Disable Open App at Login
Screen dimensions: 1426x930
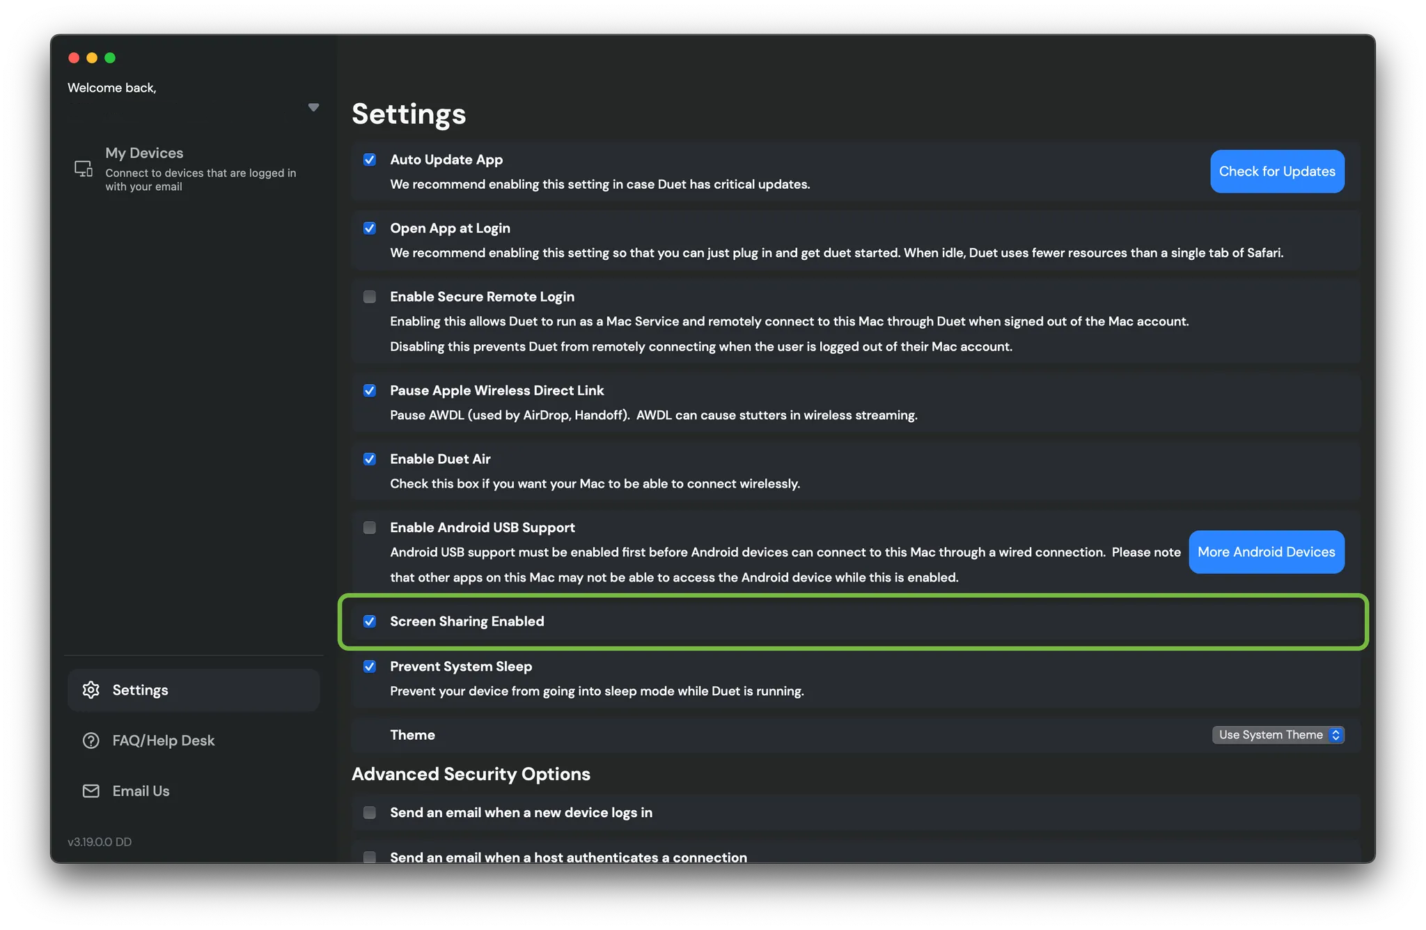click(x=370, y=228)
